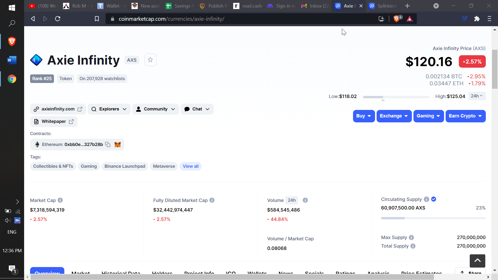This screenshot has height=280, width=498.
Task: Click the verified circulating supply badge
Action: 434,199
